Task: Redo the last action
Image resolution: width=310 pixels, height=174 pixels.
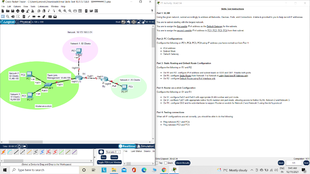Action: click(54, 11)
